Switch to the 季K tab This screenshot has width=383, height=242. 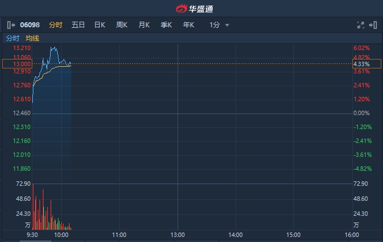(x=166, y=25)
